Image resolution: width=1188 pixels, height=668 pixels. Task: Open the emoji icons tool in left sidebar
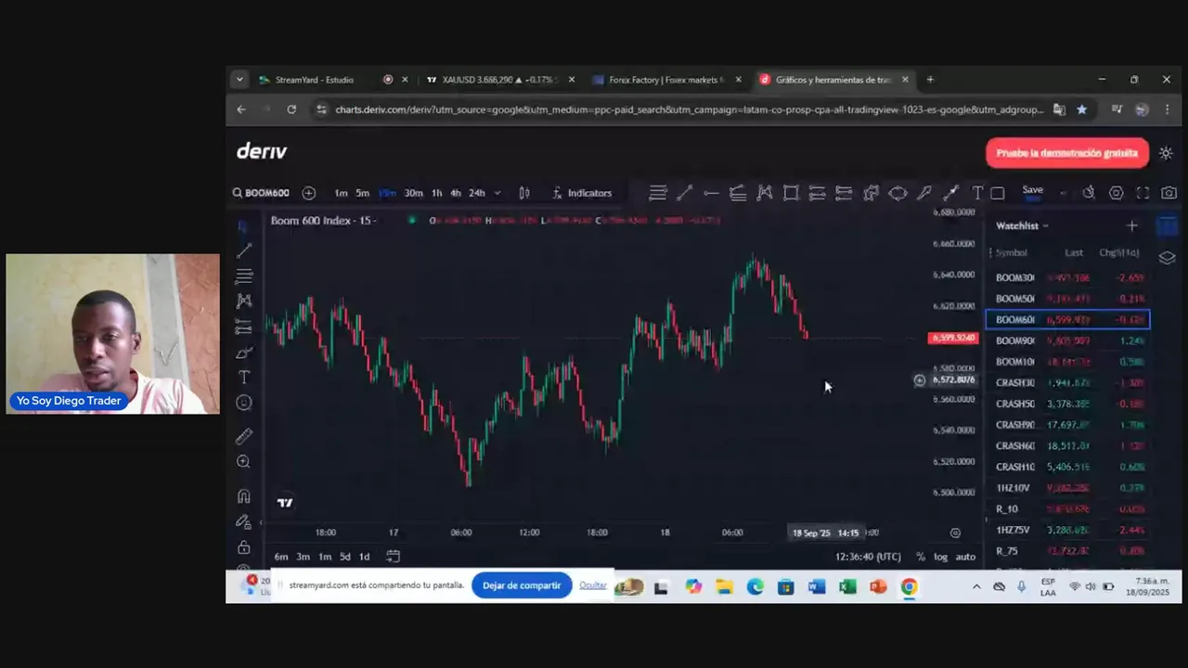244,403
